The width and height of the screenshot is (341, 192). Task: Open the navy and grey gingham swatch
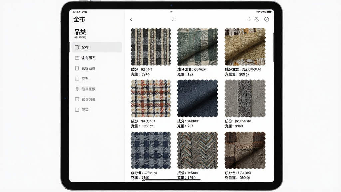tap(151, 150)
